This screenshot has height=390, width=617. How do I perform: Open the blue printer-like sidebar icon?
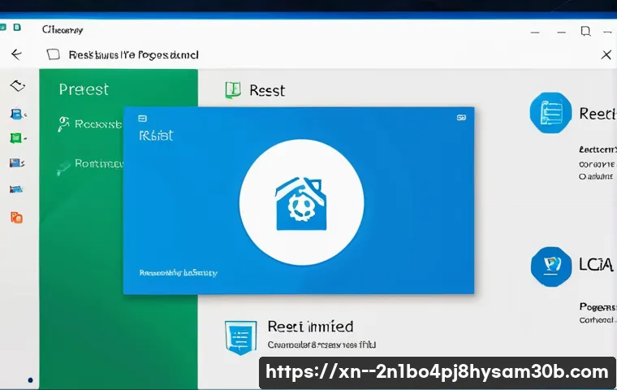point(17,114)
